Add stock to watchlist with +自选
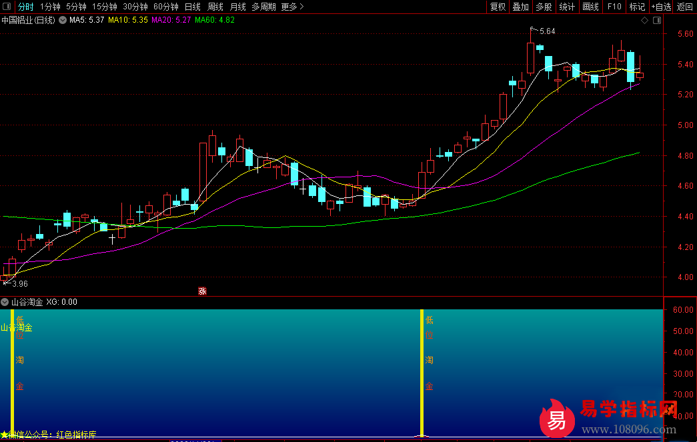 point(661,7)
